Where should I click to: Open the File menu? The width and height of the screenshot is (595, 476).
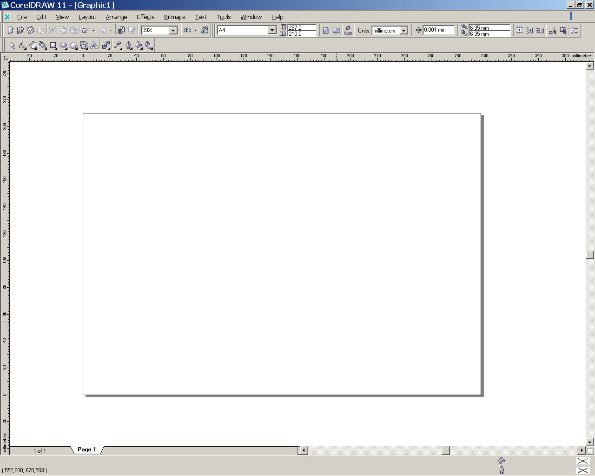[x=22, y=17]
